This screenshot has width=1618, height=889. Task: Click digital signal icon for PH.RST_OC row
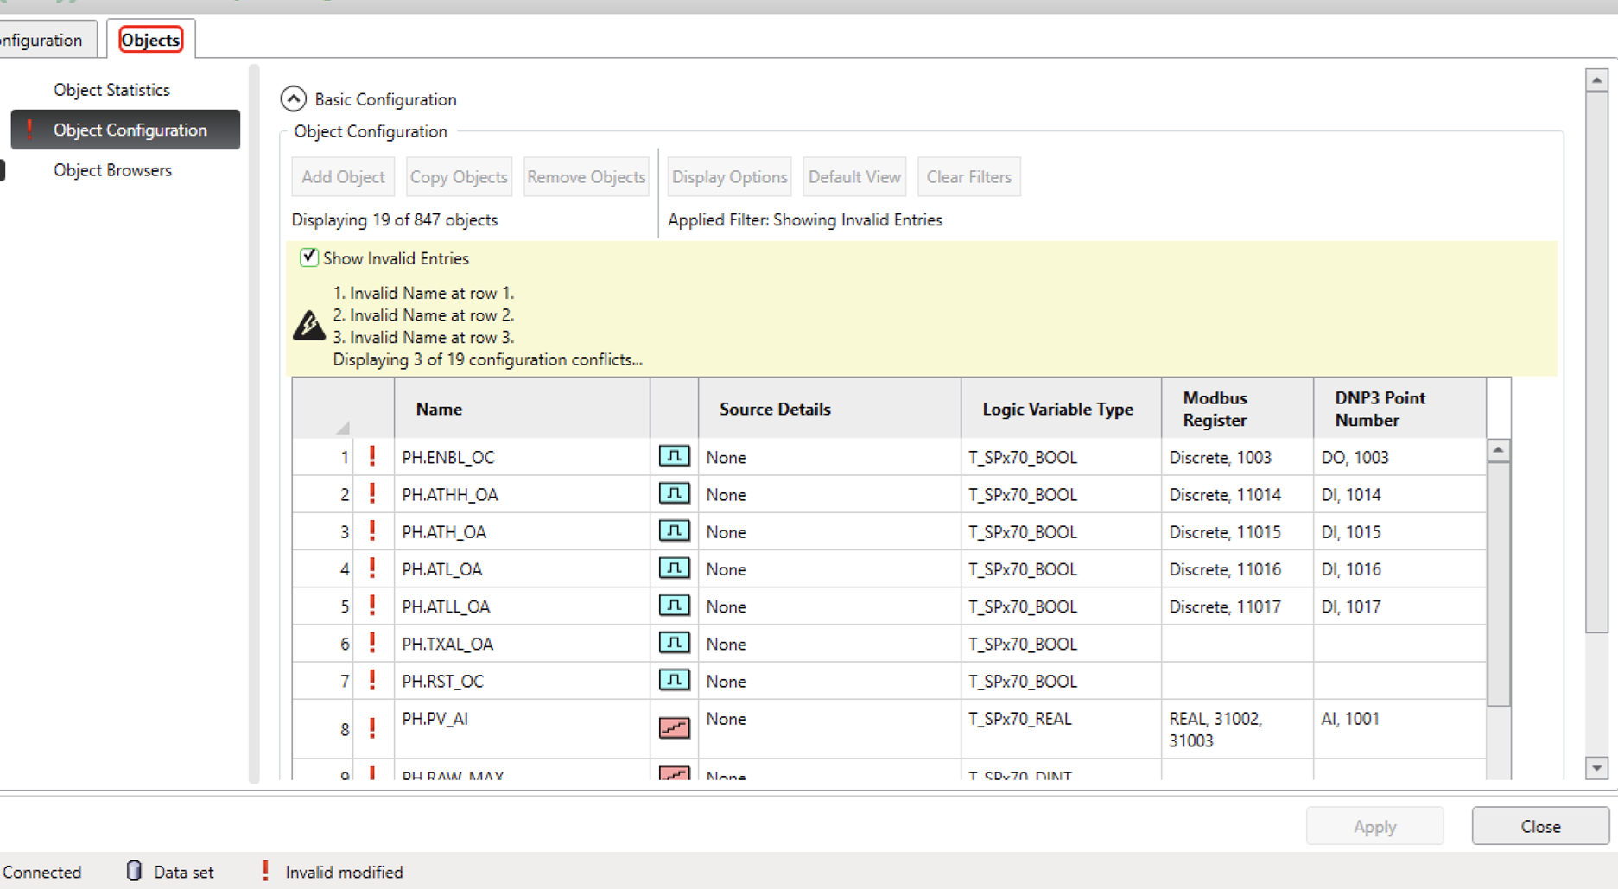674,680
